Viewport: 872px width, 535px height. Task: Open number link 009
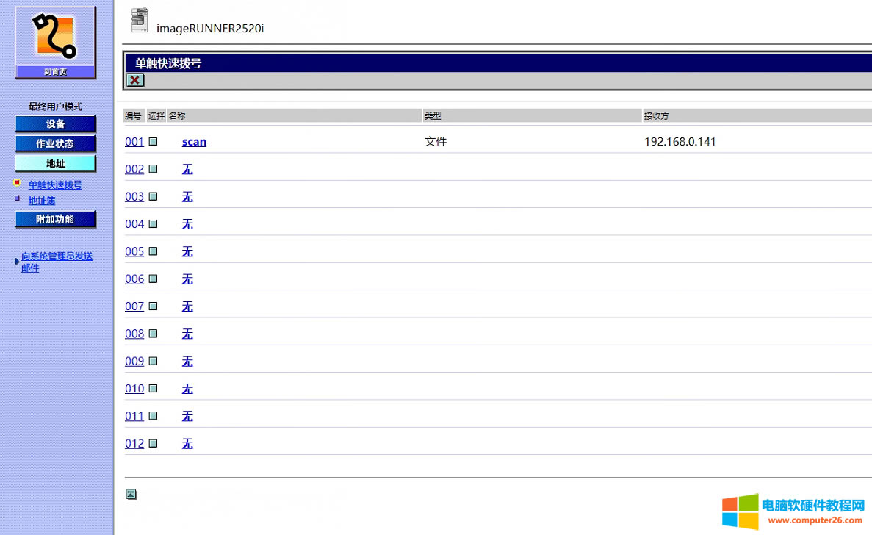(x=134, y=361)
